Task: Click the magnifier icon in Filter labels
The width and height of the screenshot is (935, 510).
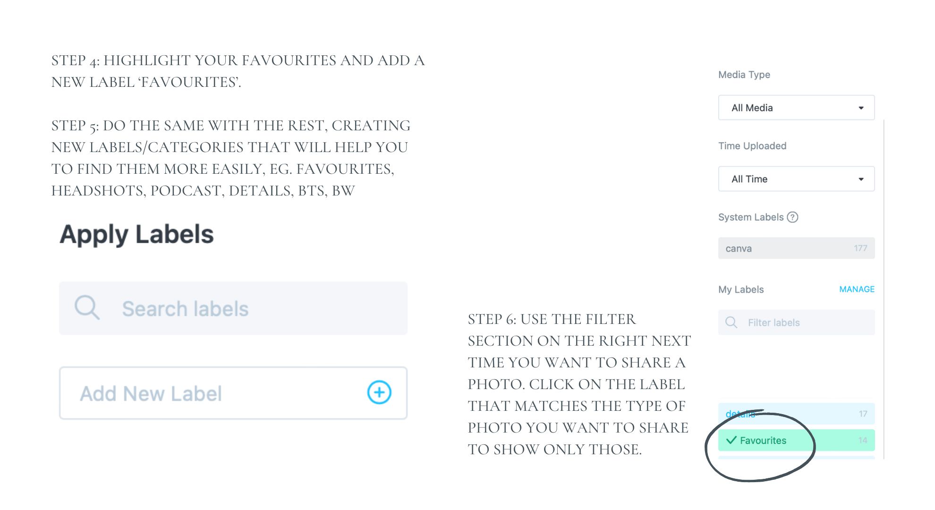Action: click(x=731, y=323)
